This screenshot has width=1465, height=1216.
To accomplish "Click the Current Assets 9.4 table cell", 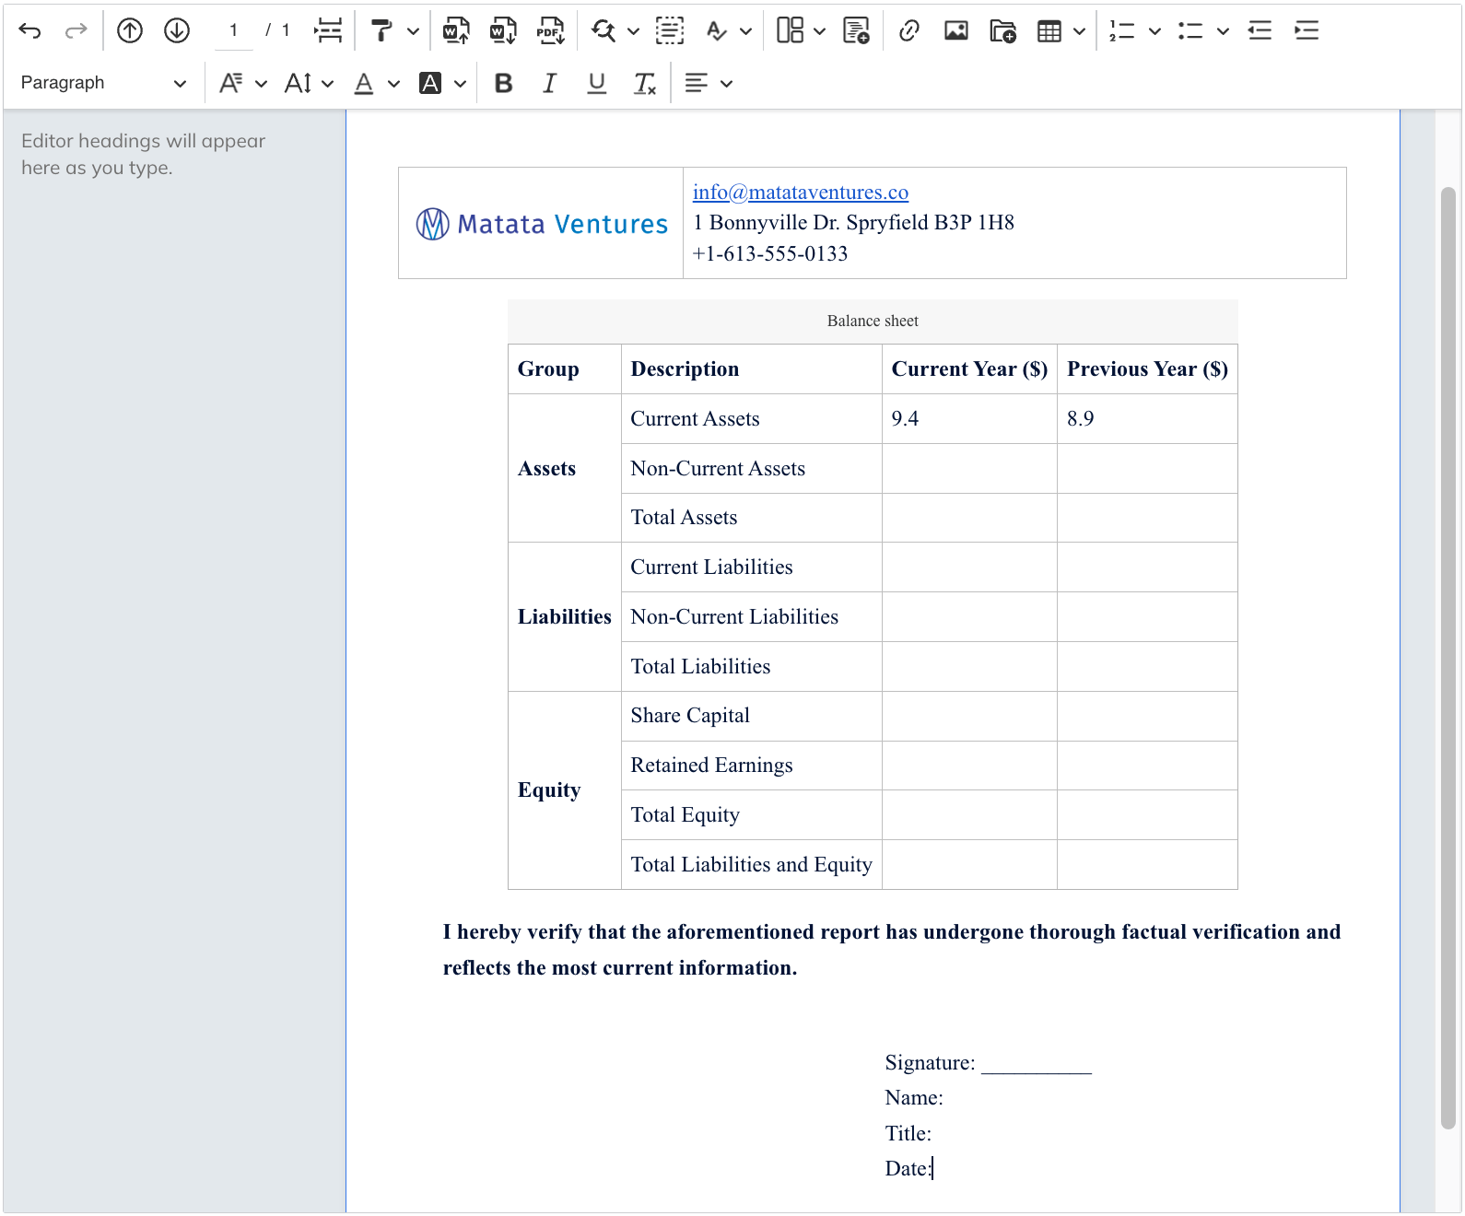I will 968,418.
